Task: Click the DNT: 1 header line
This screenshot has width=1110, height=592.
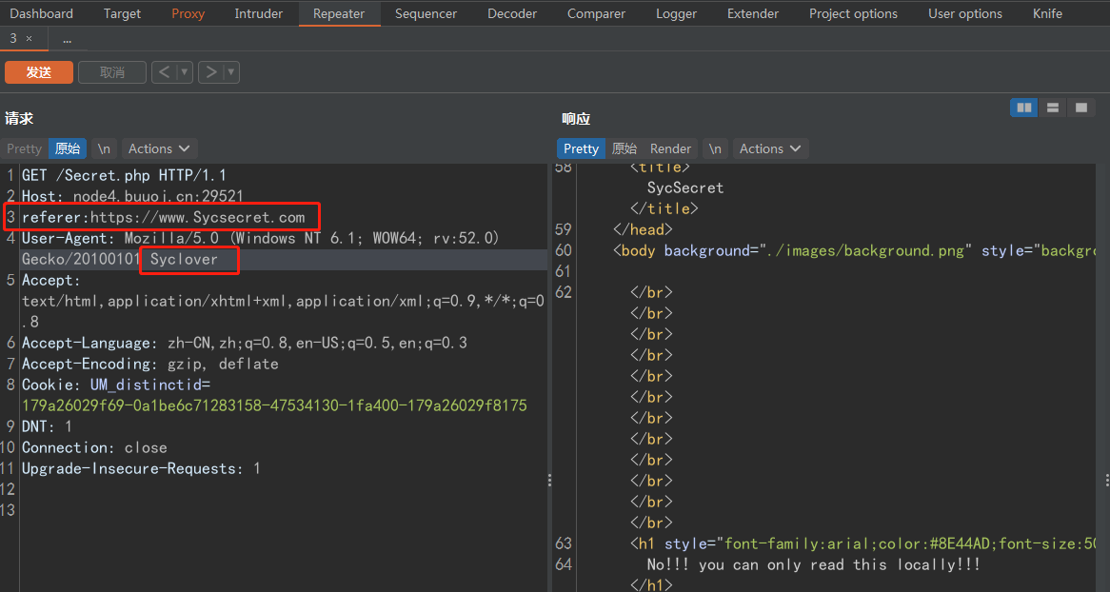Action: pyautogui.click(x=47, y=426)
